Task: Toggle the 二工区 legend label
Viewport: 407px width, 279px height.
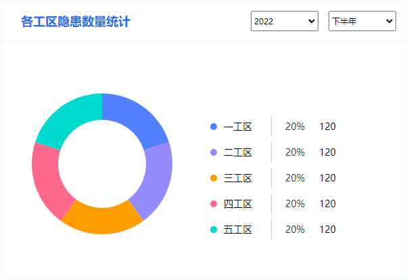Action: pyautogui.click(x=238, y=152)
